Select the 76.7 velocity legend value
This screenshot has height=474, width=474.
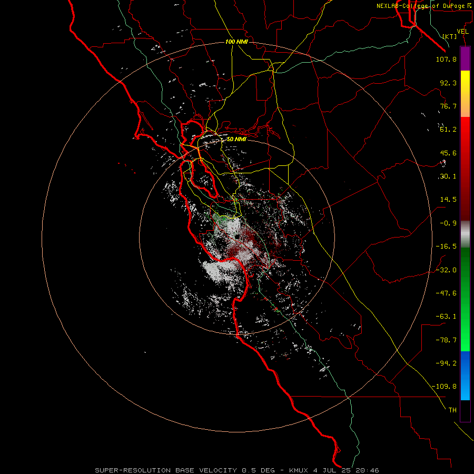click(x=448, y=106)
